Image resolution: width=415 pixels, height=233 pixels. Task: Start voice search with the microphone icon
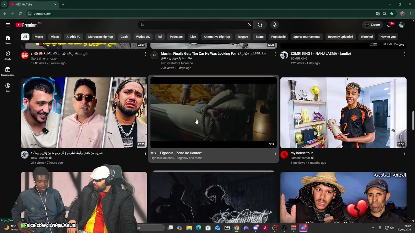(x=275, y=25)
